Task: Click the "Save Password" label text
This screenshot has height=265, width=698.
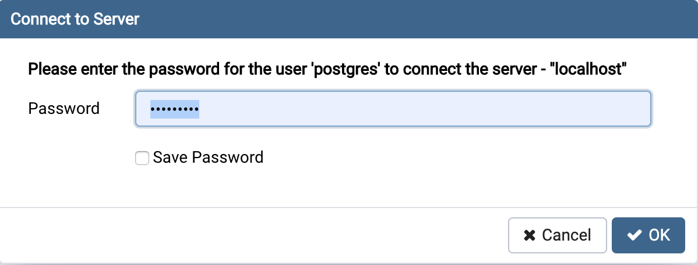Action: point(208,157)
